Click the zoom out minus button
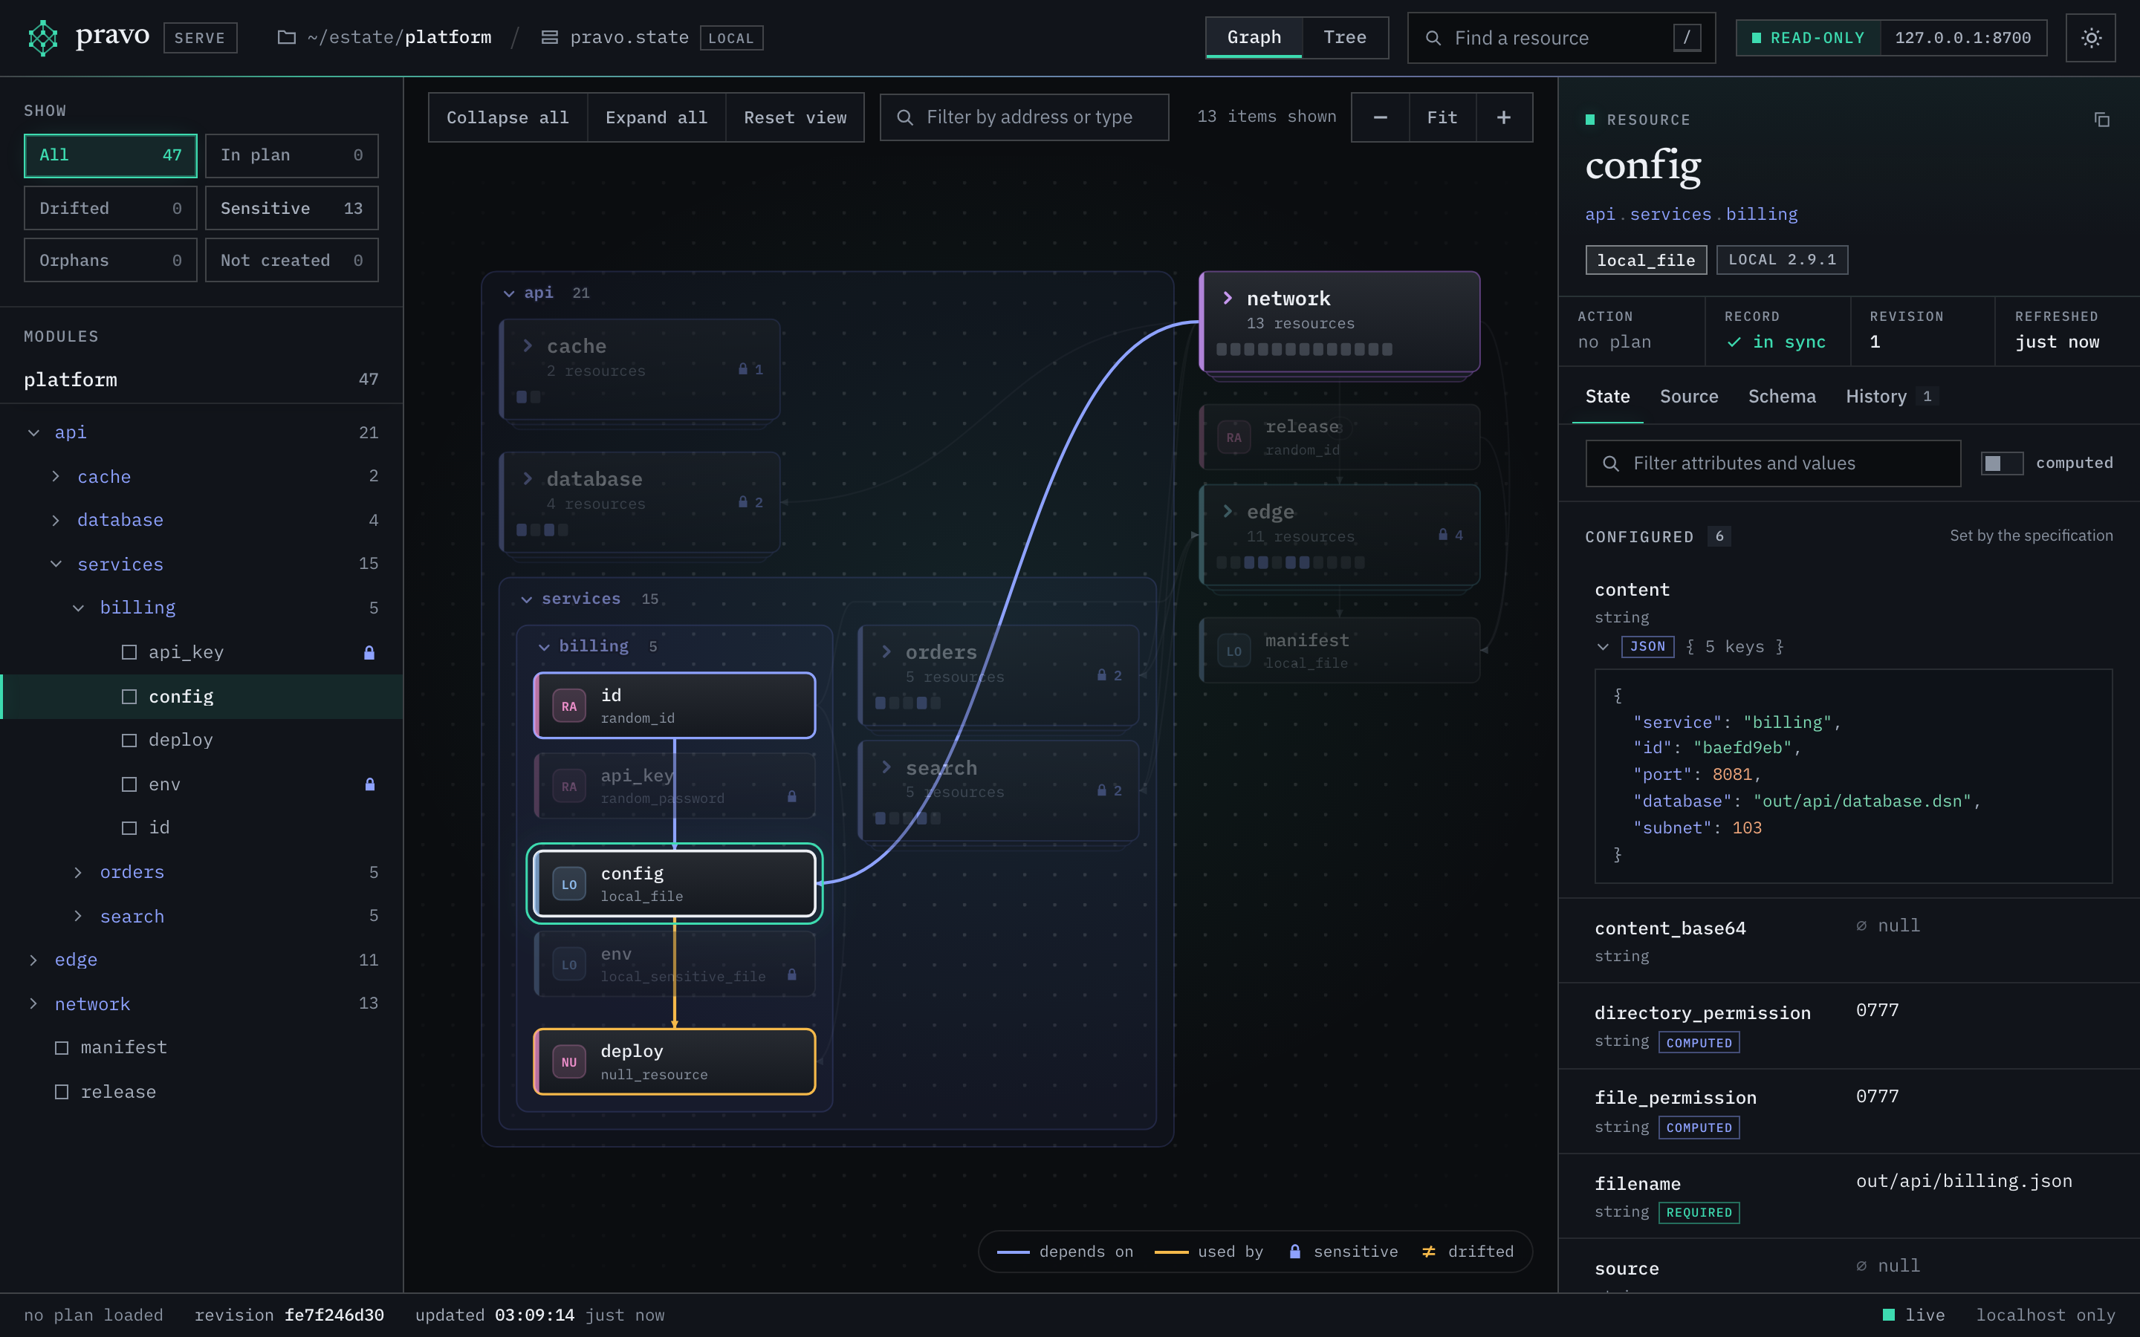Screen dimensions: 2140x1337 [1381, 117]
